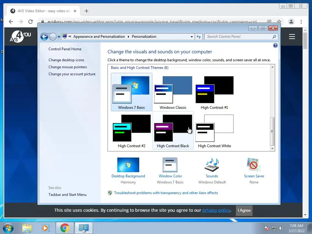
Task: Open Desktop Background settings icon
Action: 128,165
